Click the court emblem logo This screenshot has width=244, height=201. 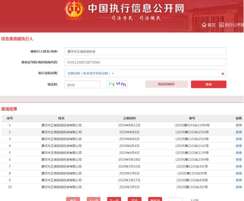pos(74,11)
